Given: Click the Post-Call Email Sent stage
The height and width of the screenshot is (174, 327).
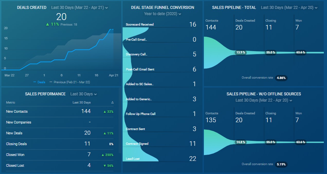Looking at the screenshot, I should tap(140, 69).
